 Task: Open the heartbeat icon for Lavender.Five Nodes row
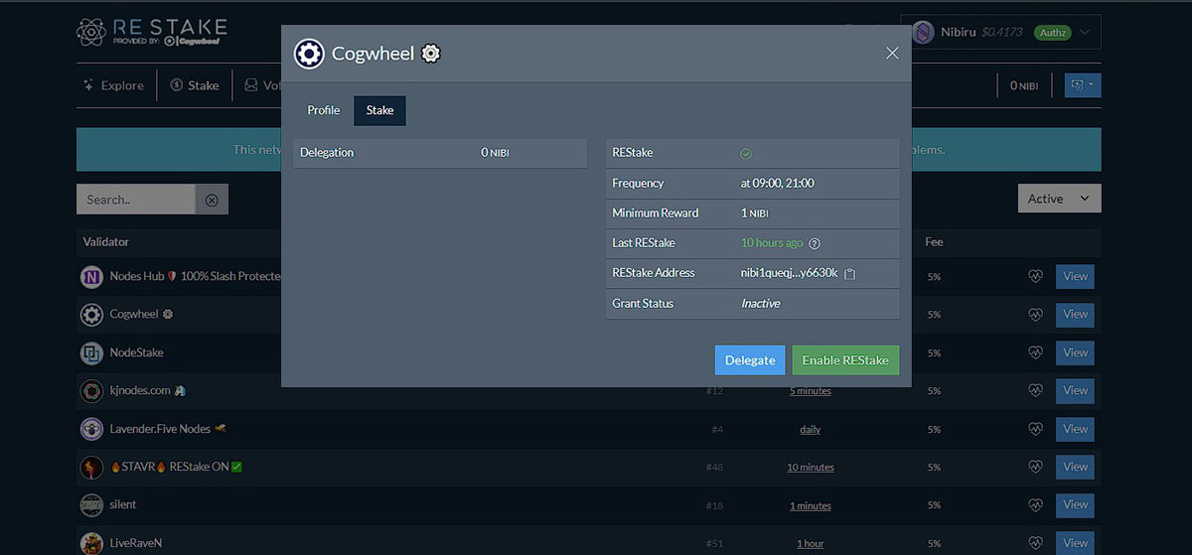click(x=1035, y=430)
